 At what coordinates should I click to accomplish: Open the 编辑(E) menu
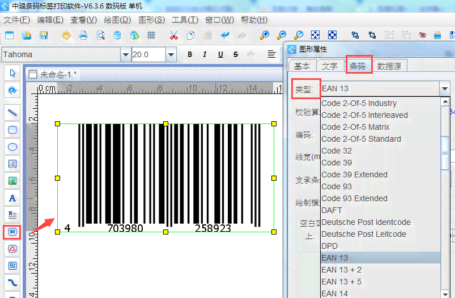point(50,20)
